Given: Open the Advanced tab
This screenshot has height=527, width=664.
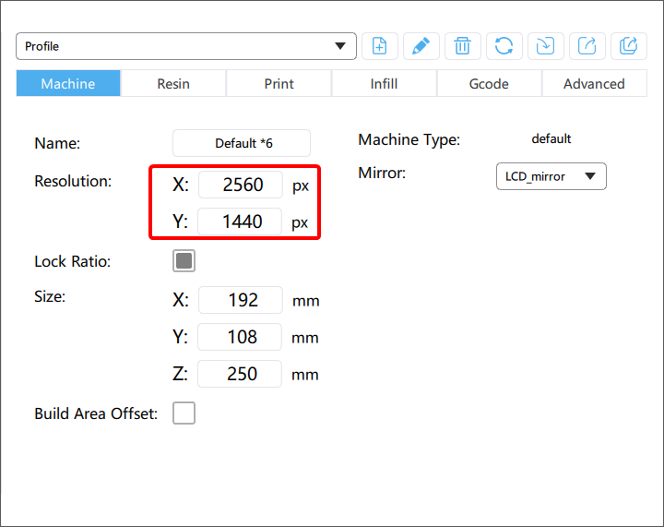Looking at the screenshot, I should coord(594,83).
